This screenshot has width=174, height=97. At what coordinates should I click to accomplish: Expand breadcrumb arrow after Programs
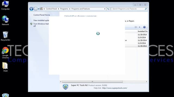pyautogui.click(x=70, y=9)
